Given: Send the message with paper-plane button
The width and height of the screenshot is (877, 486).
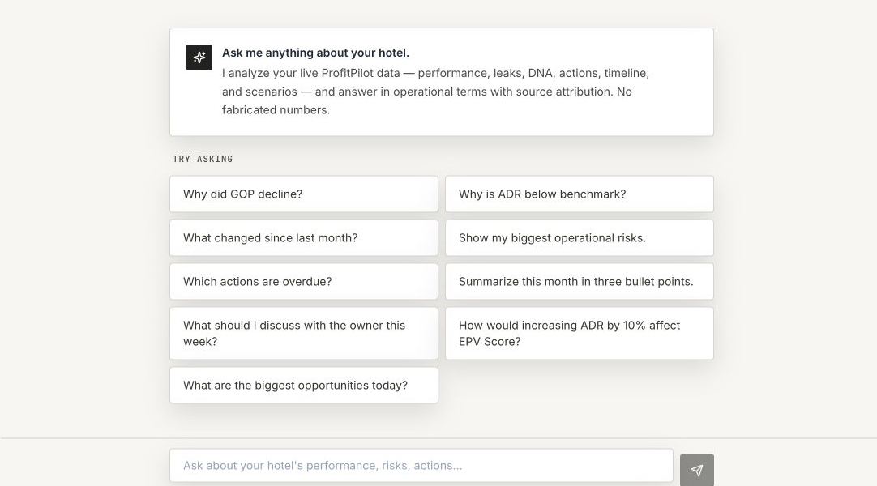Looking at the screenshot, I should pyautogui.click(x=697, y=470).
